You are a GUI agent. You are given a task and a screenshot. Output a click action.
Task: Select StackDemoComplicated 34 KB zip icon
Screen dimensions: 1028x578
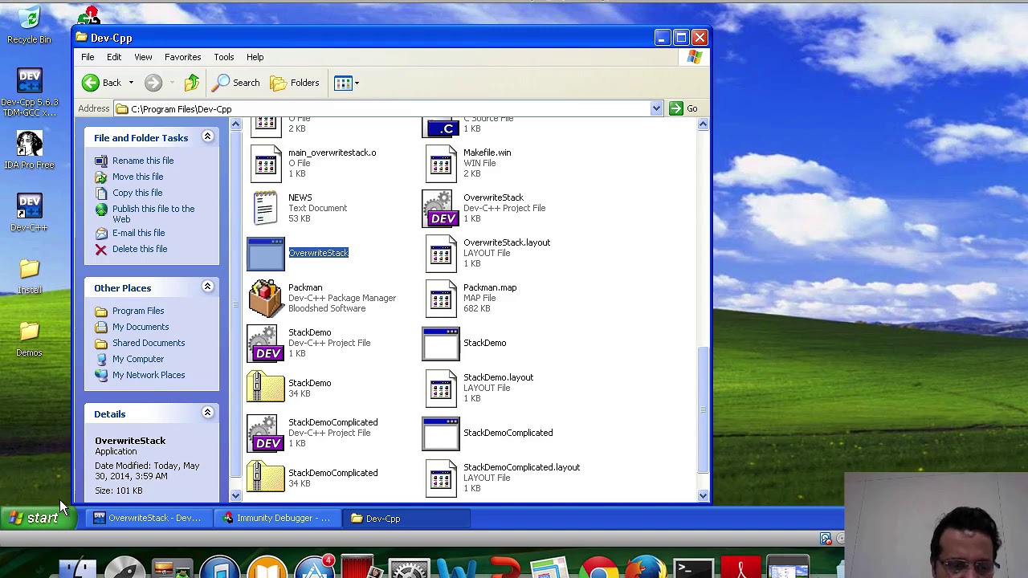point(266,478)
